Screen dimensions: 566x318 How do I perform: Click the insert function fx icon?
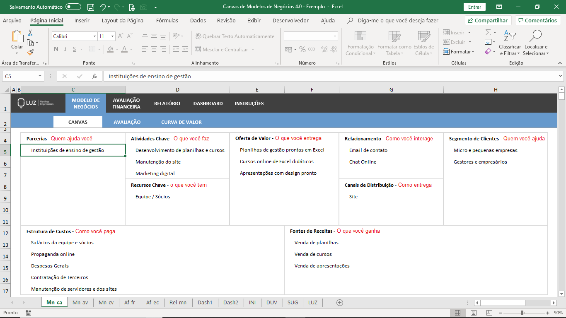click(94, 76)
